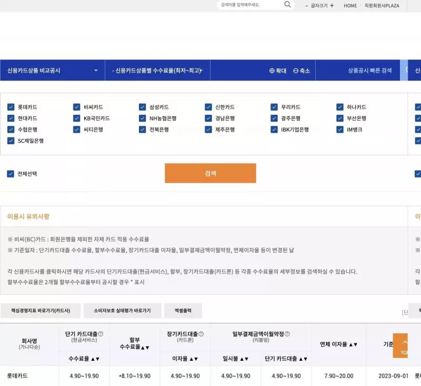Sort 이자율 column under 장기카드대출
The image size is (421, 386).
click(x=194, y=359)
